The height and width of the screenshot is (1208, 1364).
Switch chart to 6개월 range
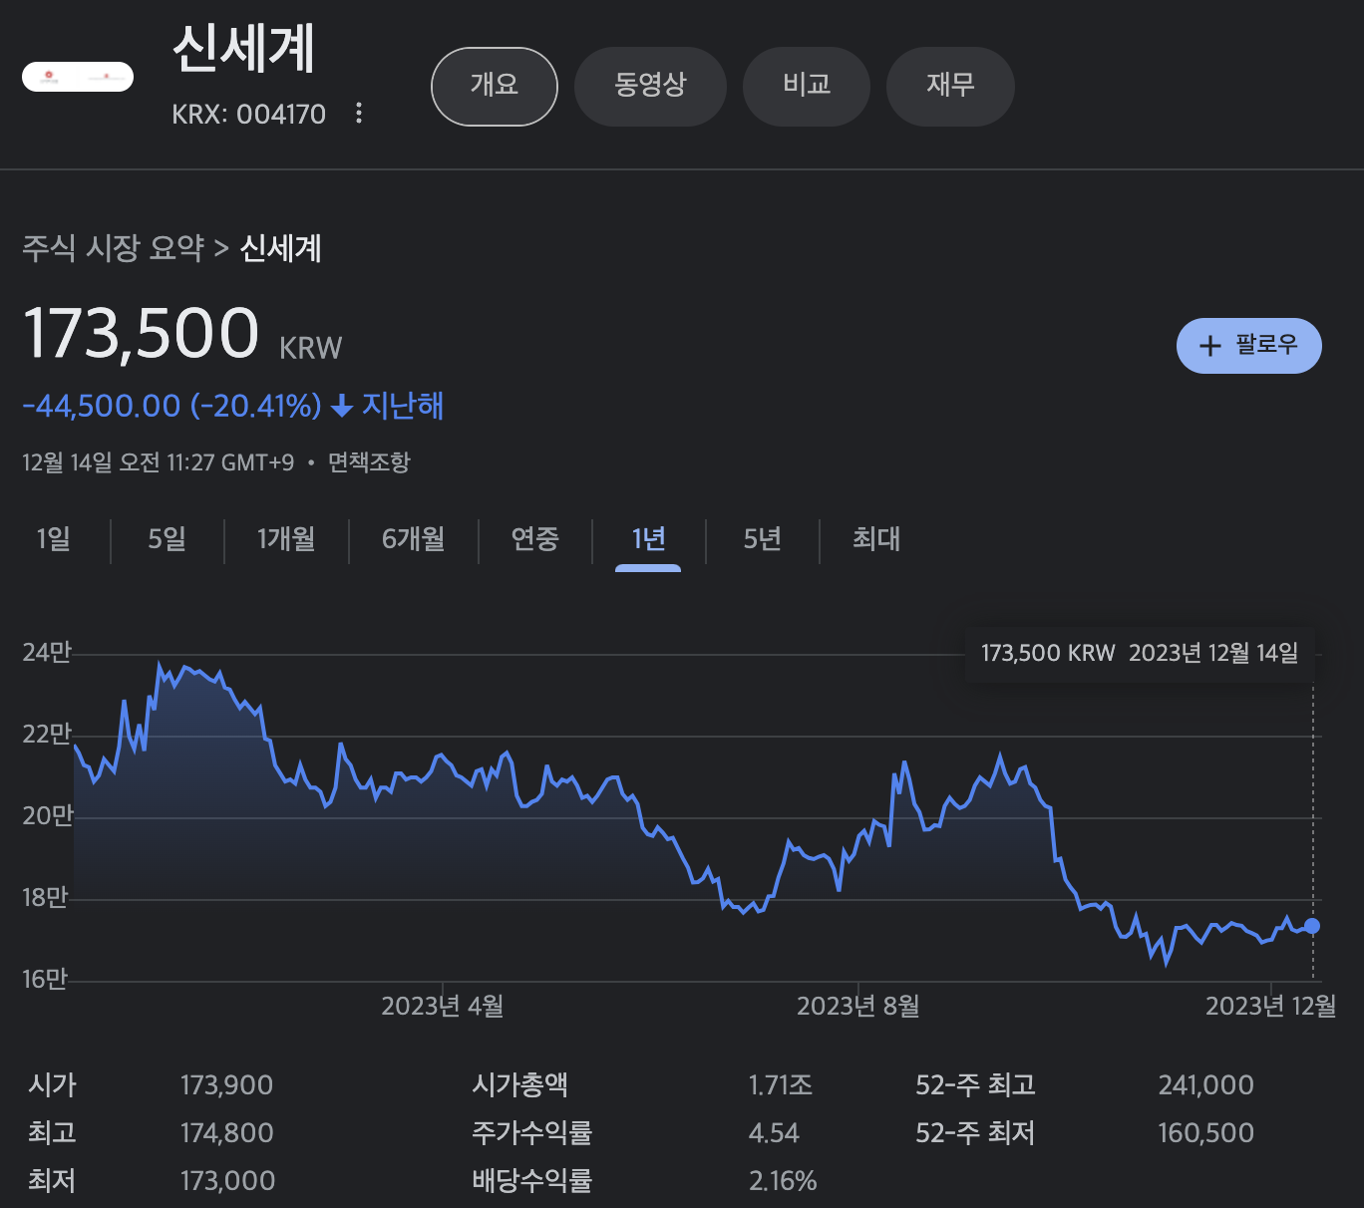coord(413,539)
